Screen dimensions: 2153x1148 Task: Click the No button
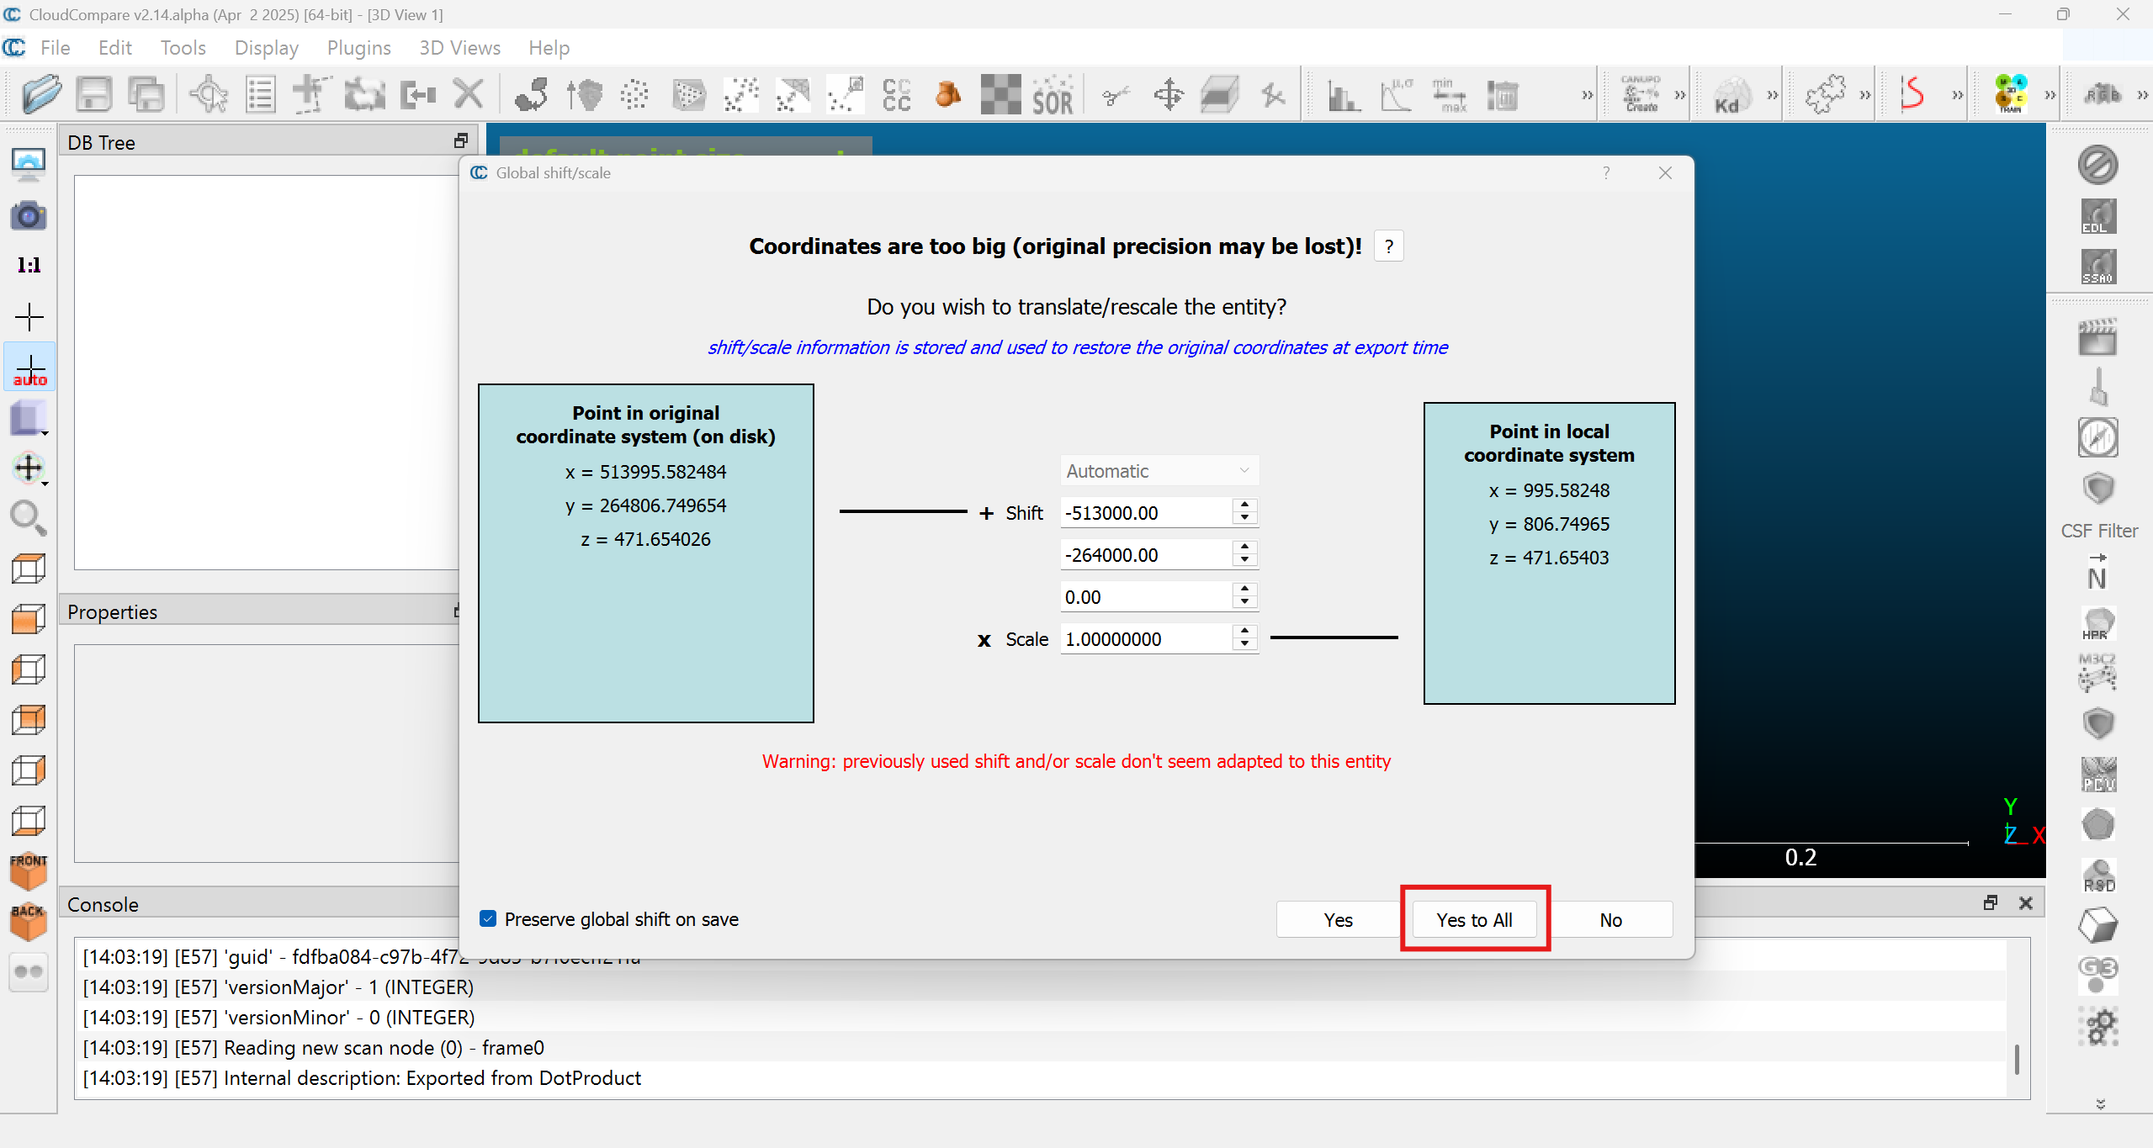pyautogui.click(x=1609, y=919)
